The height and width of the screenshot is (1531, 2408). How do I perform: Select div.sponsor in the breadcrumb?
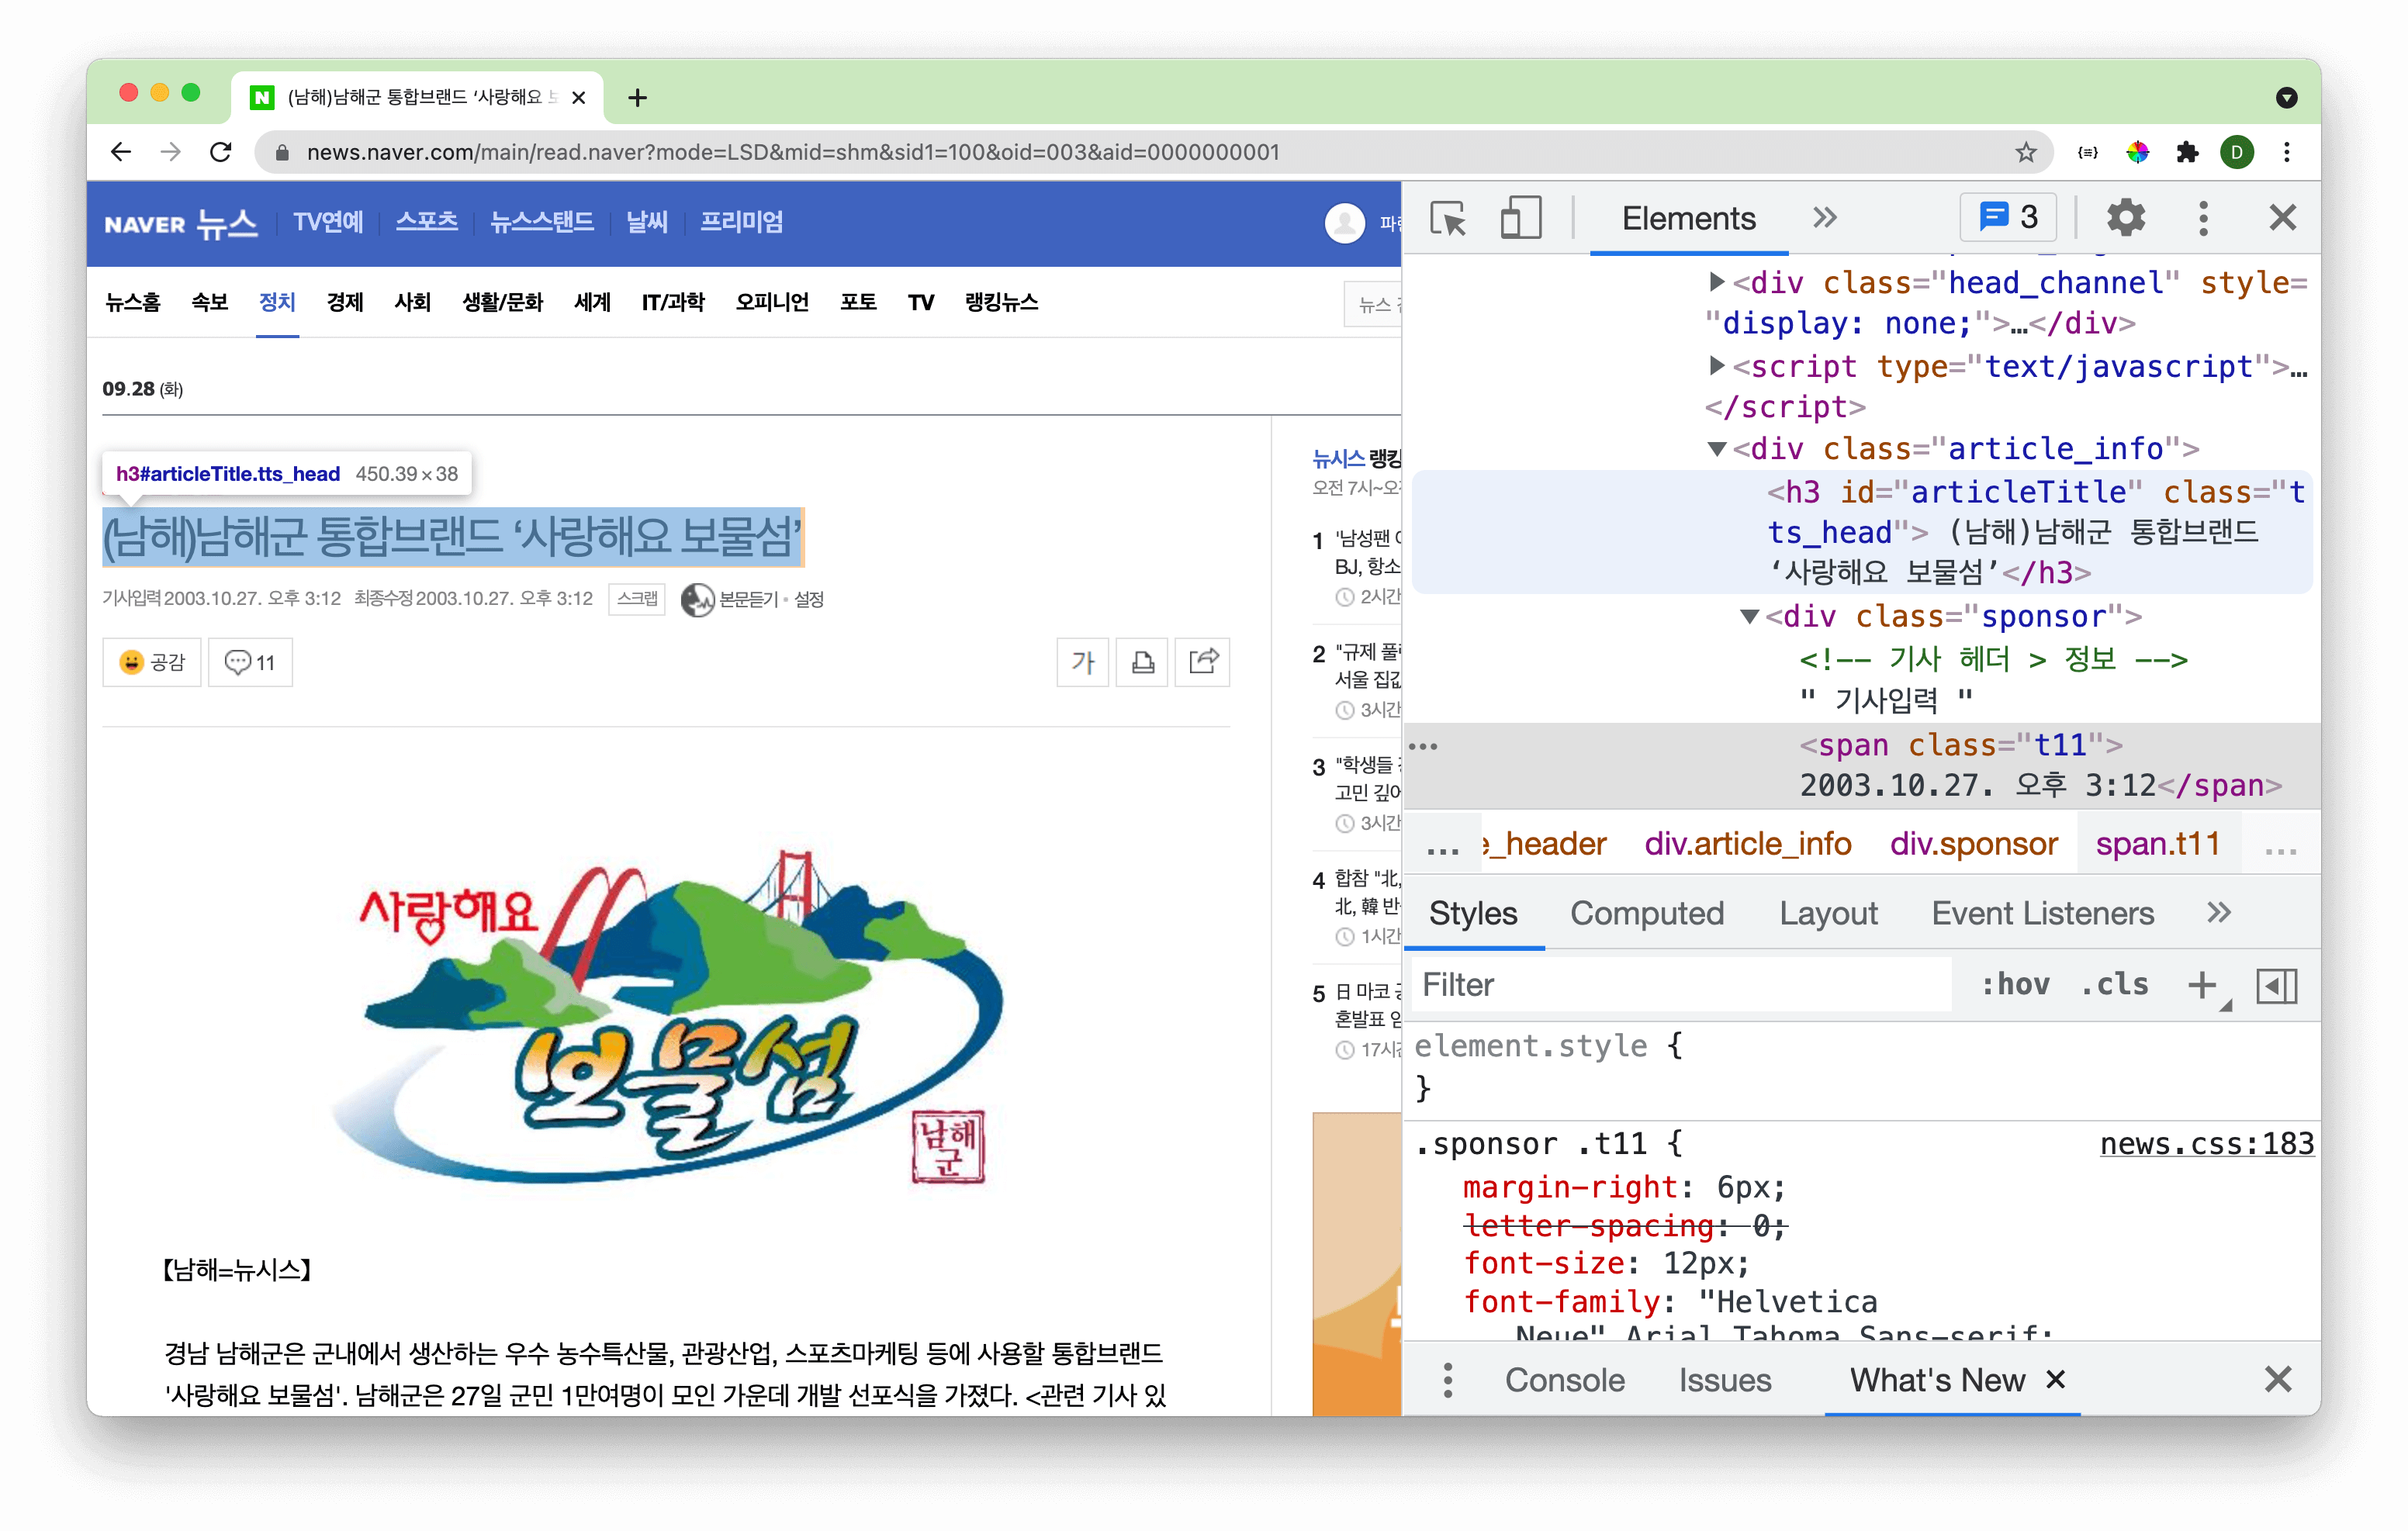[1973, 844]
